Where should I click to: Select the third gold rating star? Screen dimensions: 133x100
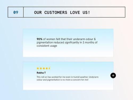point(44,68)
